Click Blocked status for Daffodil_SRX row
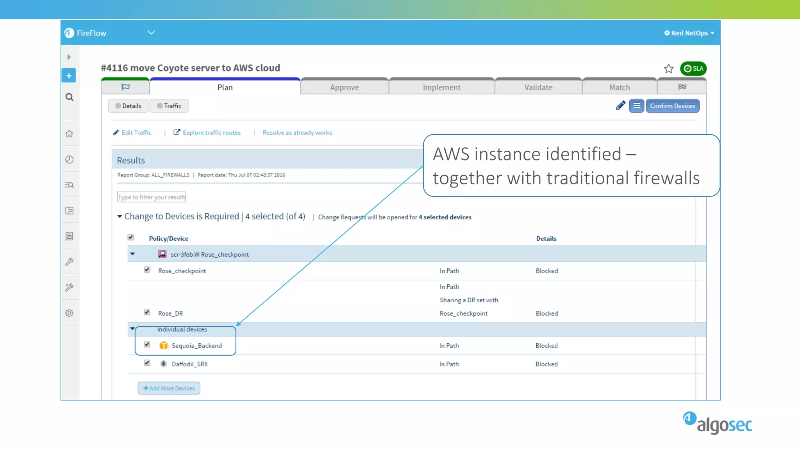Image resolution: width=800 pixels, height=450 pixels. tap(546, 364)
